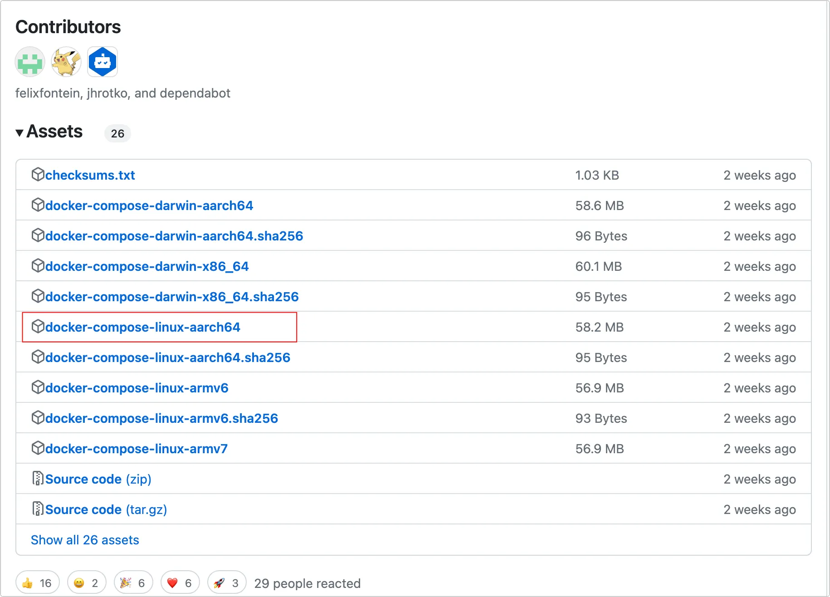Click zip file icon for Source code (zip)
830x597 pixels.
click(x=38, y=478)
